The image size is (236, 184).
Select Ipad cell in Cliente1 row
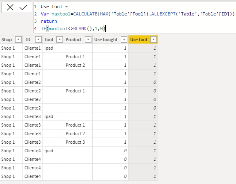[x=53, y=48]
